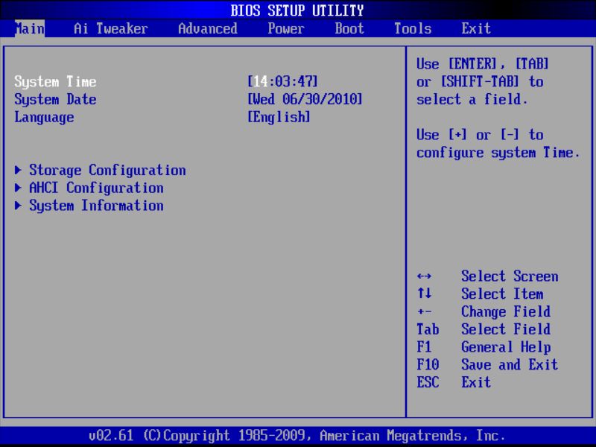Screen dimensions: 596x447
Task: Expand the System Information arrow
Action: [x=18, y=206]
